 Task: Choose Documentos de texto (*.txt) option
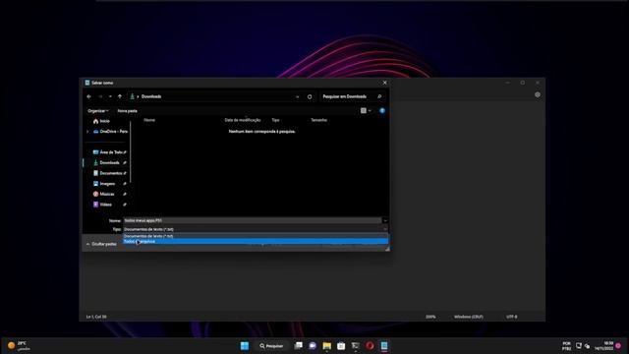pos(256,236)
